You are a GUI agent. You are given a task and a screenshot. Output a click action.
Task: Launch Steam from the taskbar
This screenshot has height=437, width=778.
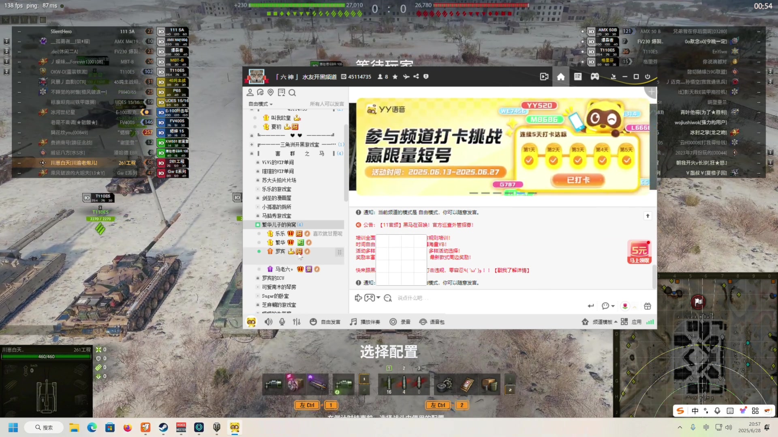pyautogui.click(x=163, y=428)
